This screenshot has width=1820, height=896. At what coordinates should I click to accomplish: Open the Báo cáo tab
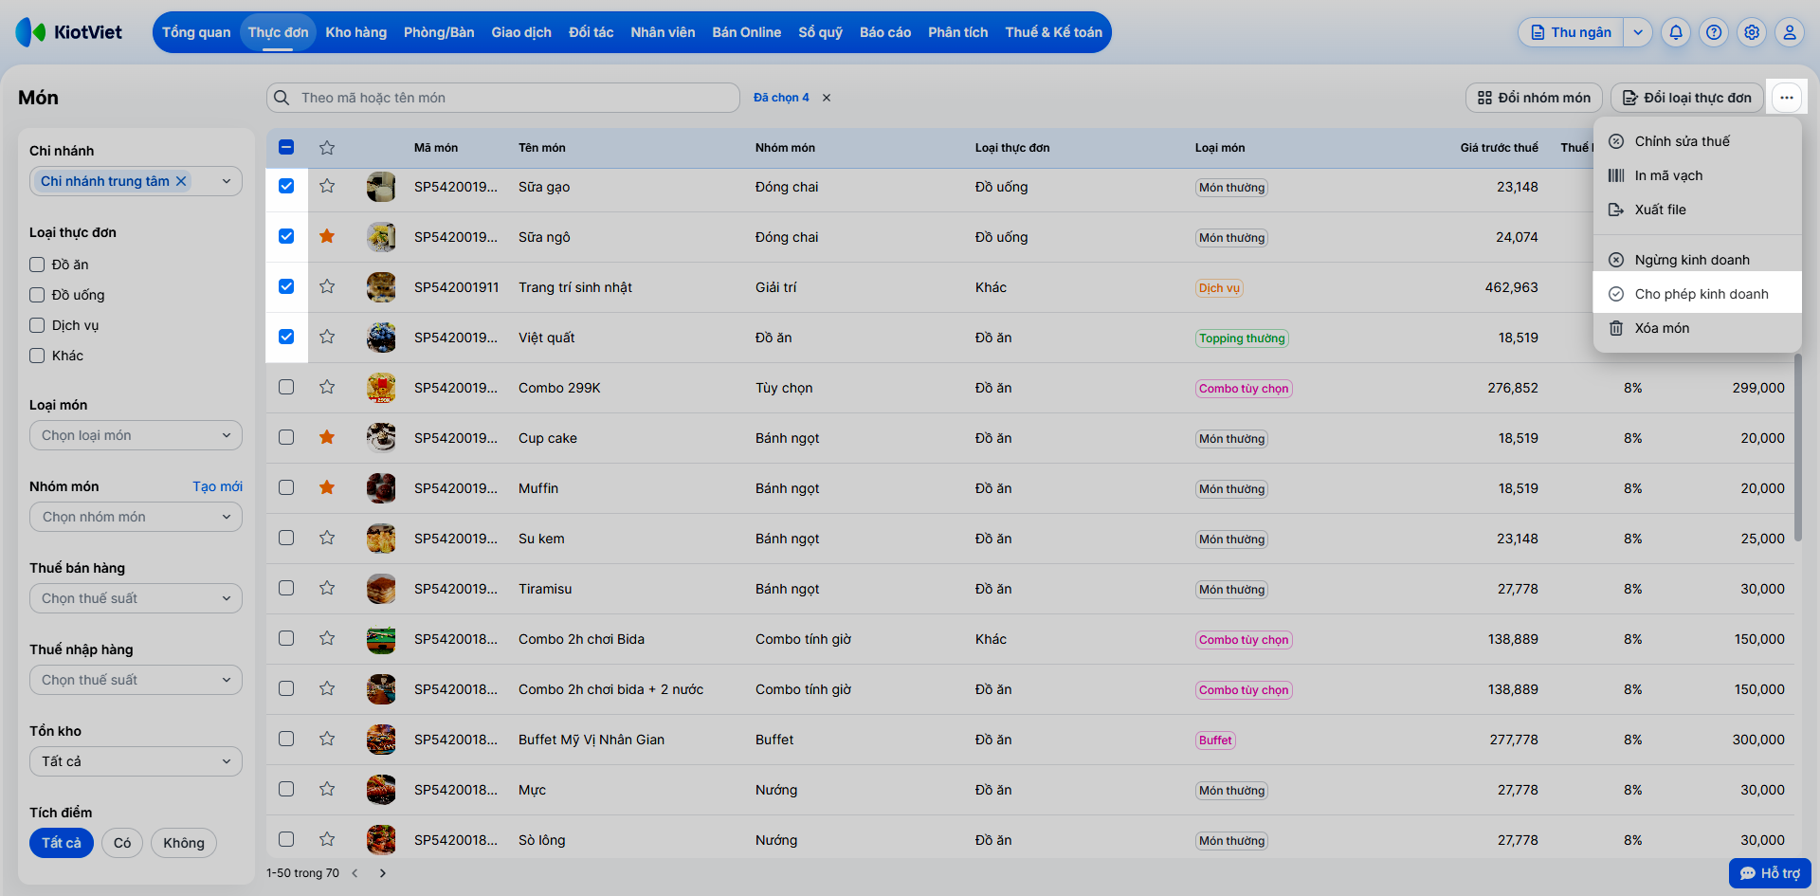[x=885, y=32]
